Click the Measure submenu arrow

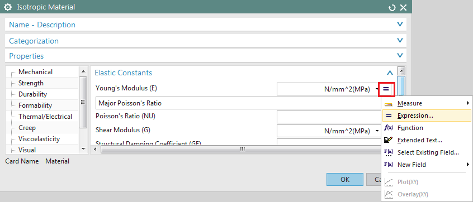click(468, 103)
